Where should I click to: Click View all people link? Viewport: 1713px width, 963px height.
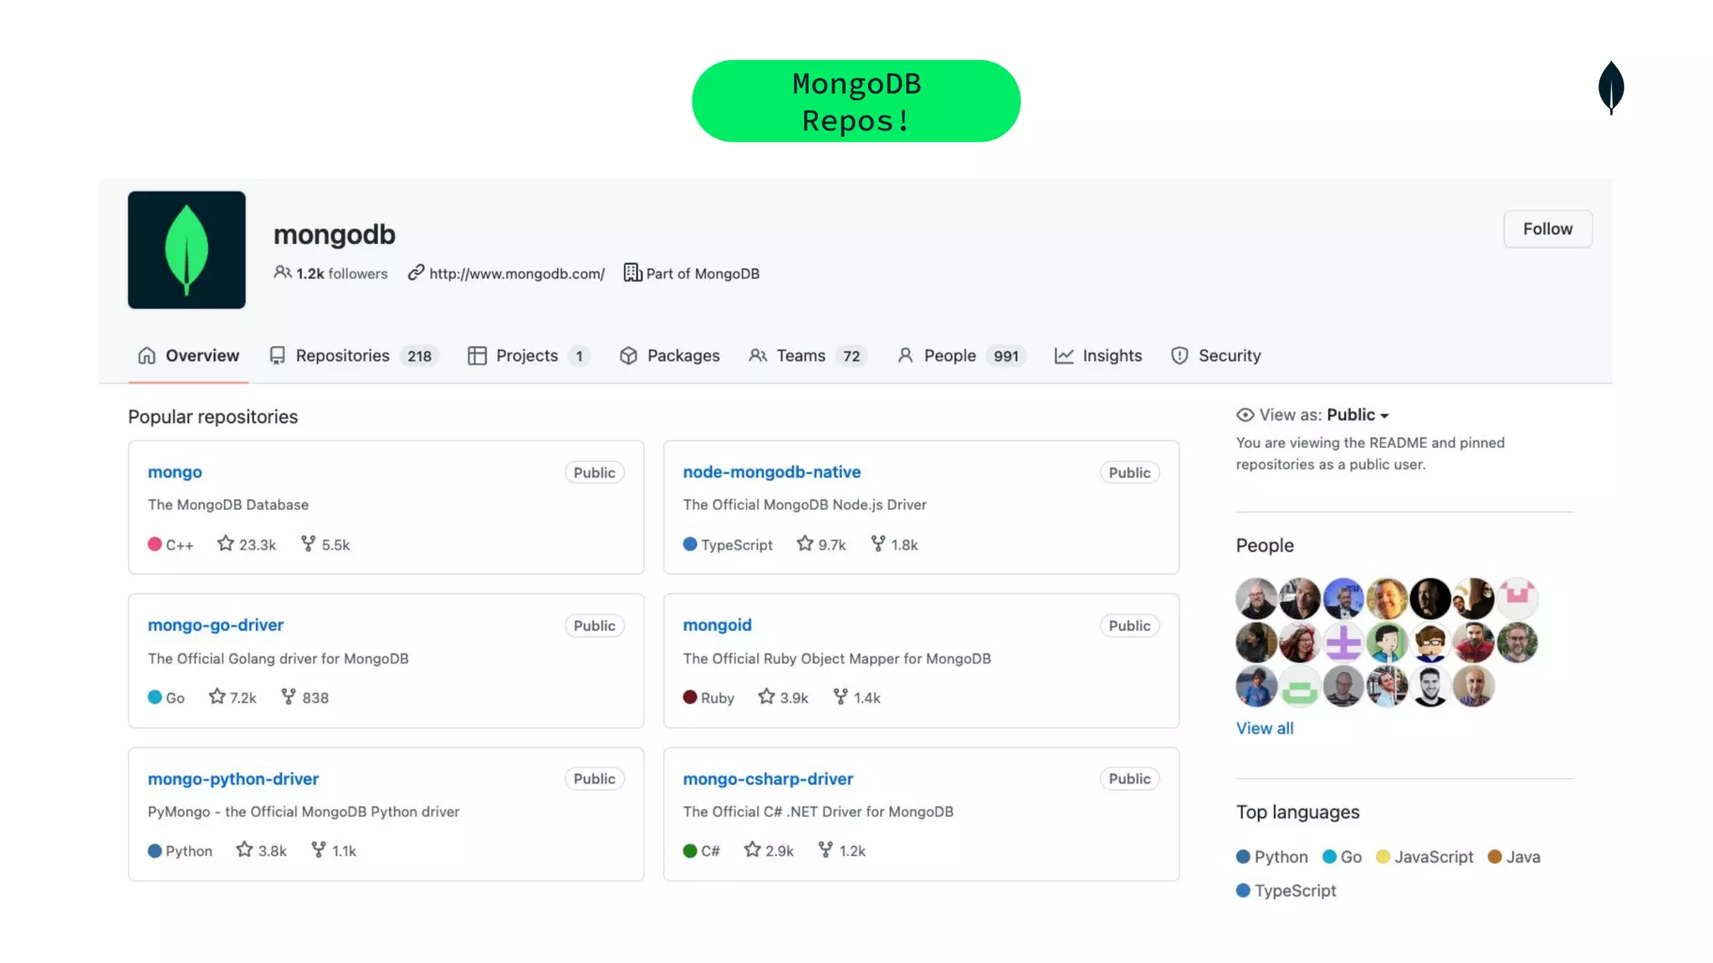coord(1265,728)
